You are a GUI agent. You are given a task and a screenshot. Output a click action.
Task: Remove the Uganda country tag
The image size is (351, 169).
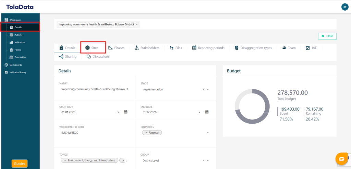tap(146, 133)
